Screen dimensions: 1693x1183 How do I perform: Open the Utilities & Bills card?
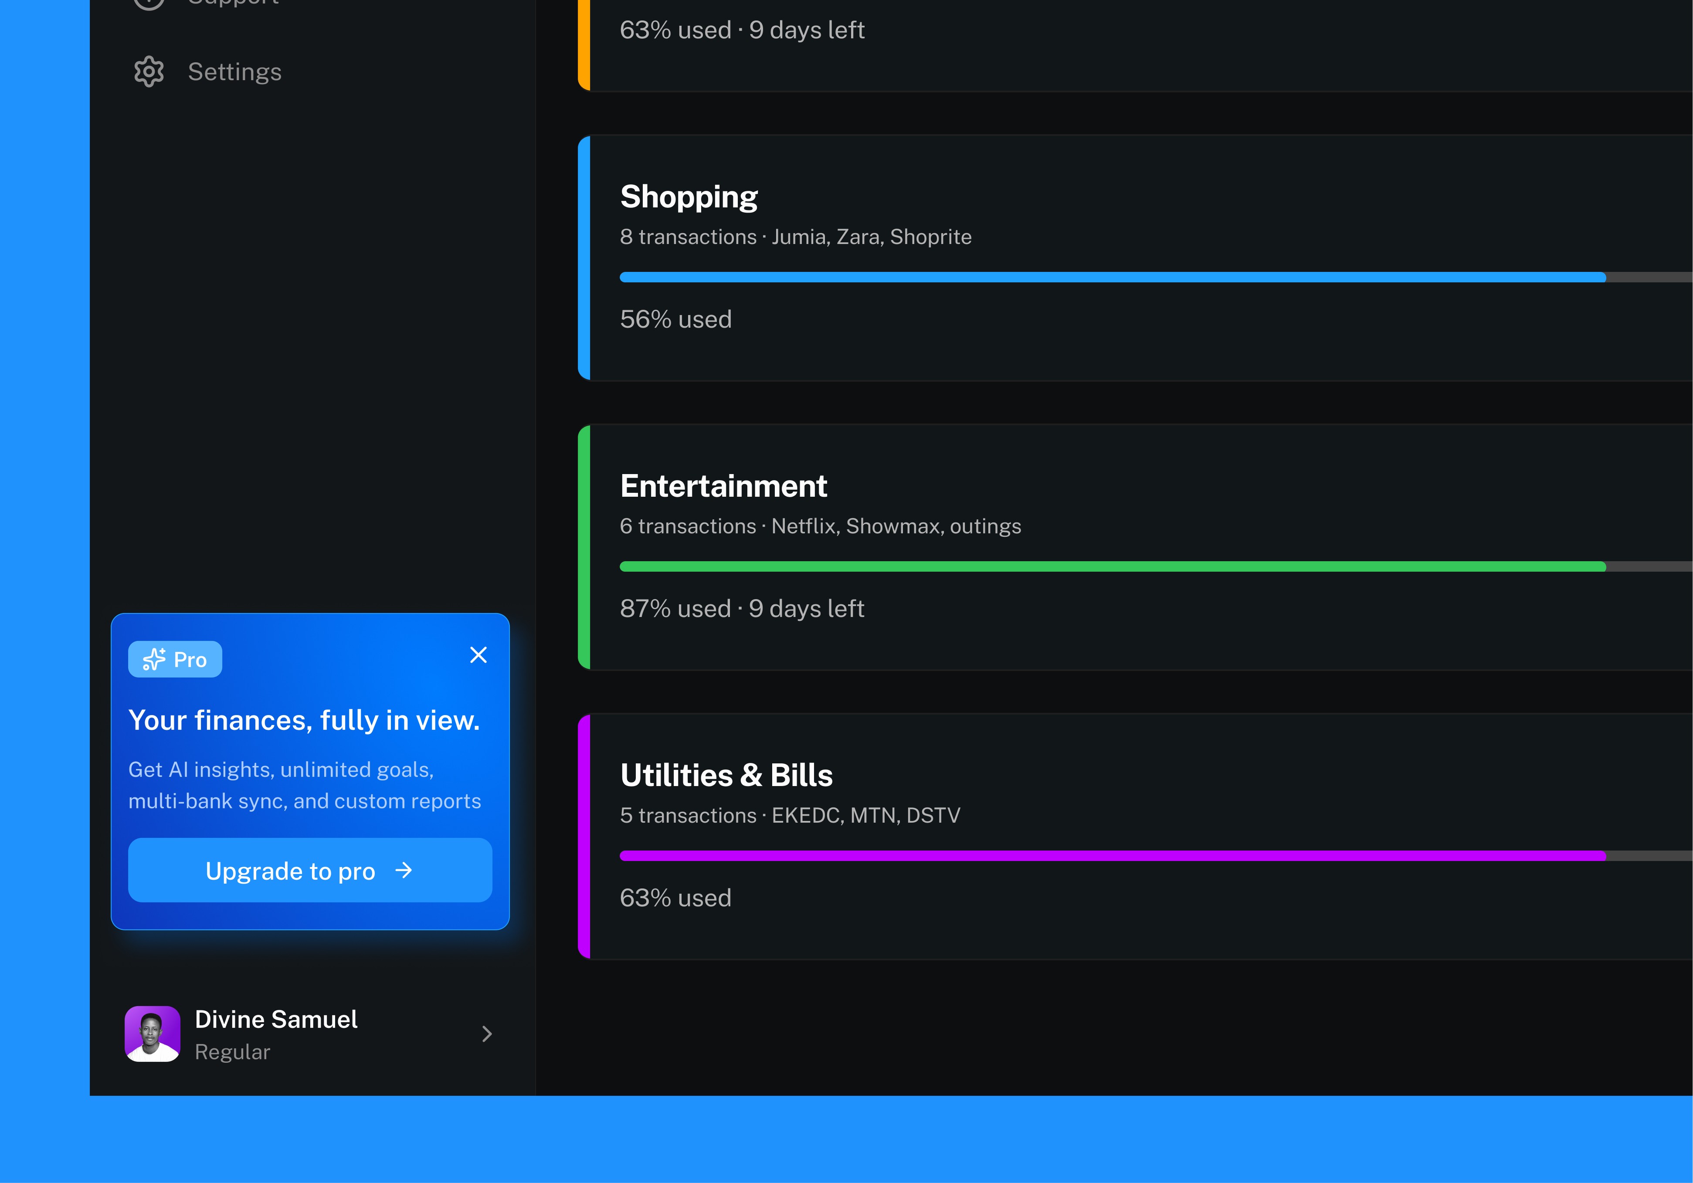726,776
